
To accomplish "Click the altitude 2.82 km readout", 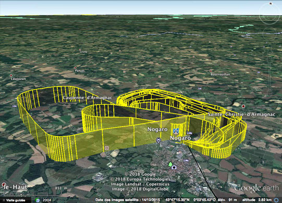I will pos(257,200).
